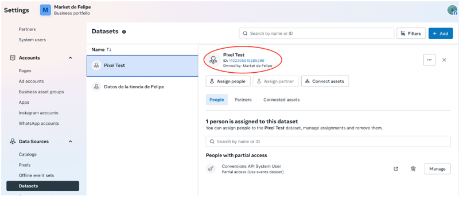
Task: Delete Conversions API System User with trash icon
Action: (x=413, y=169)
